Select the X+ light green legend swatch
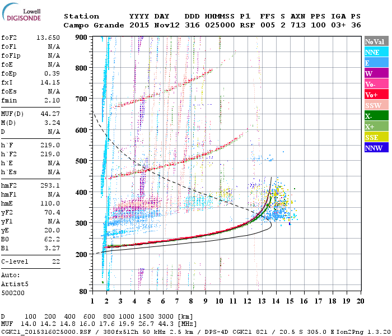Screen dimensions: 392x336 pyautogui.click(x=376, y=126)
